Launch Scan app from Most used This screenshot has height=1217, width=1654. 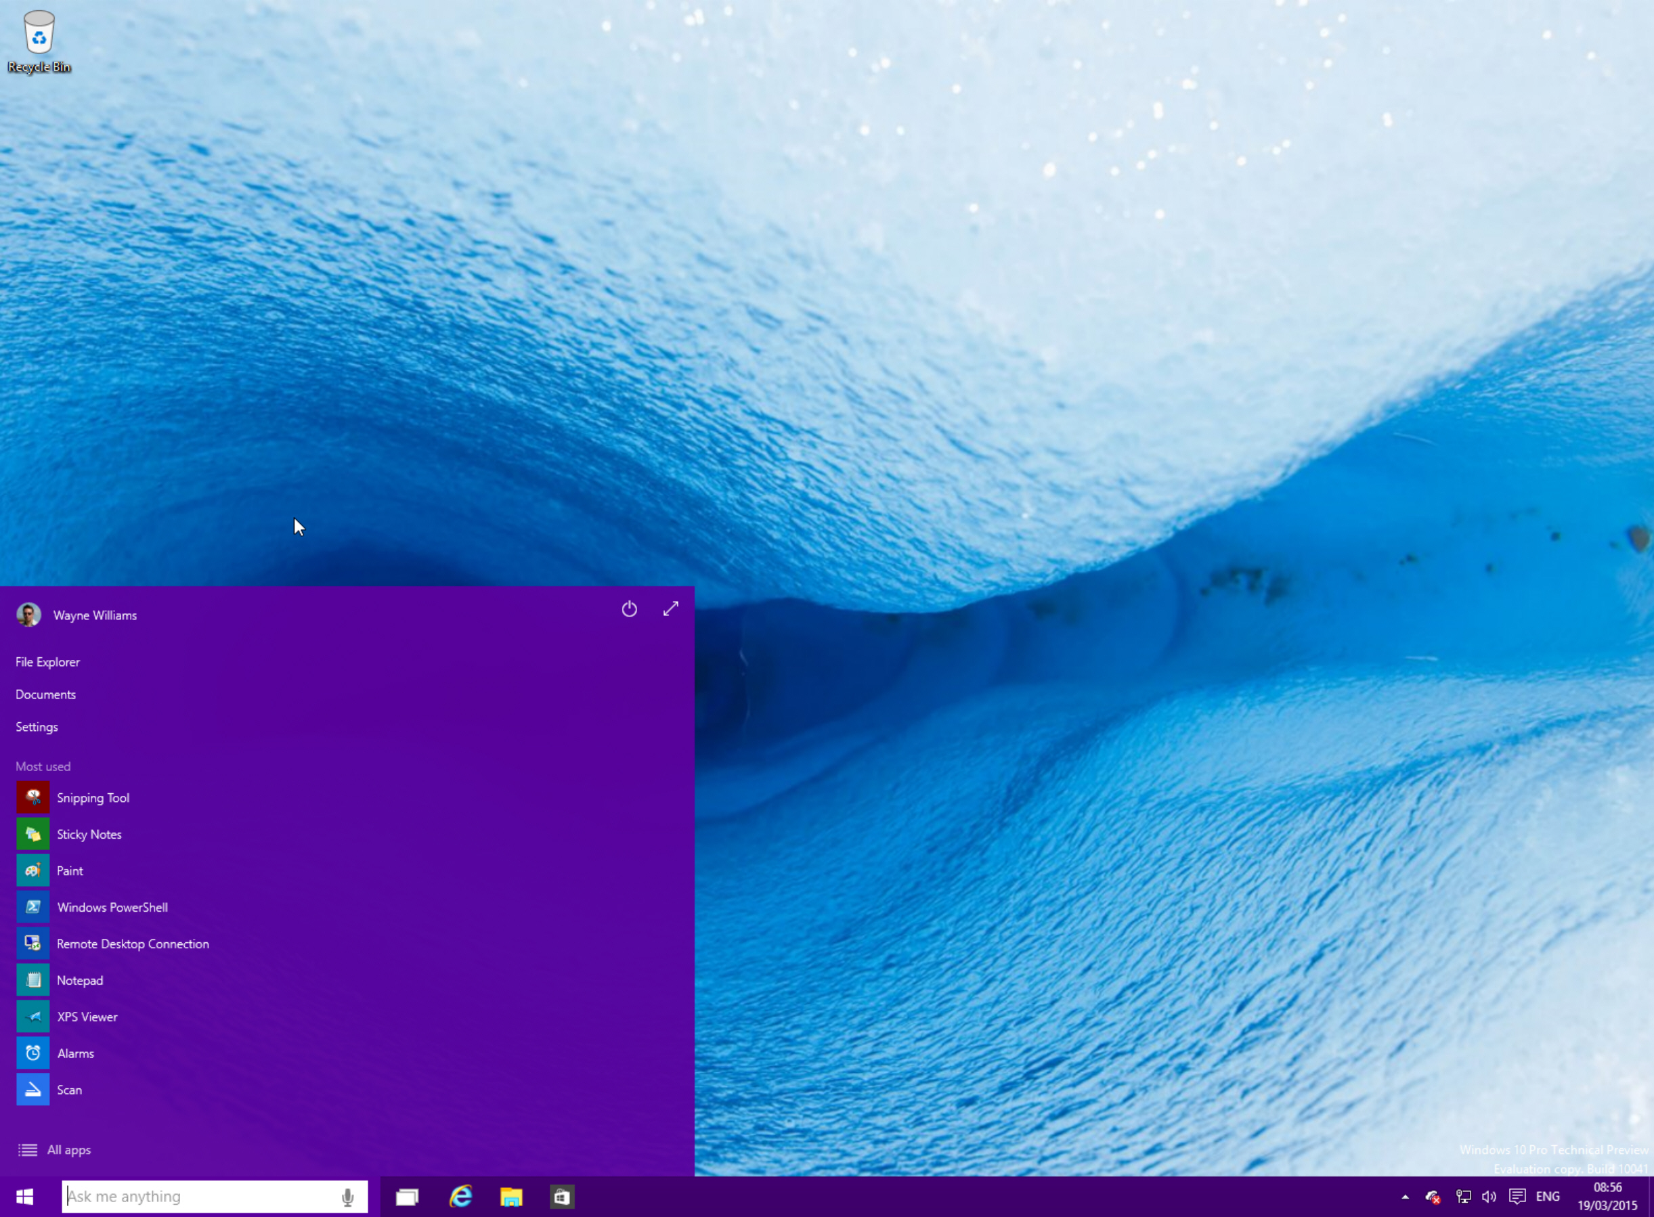tap(68, 1088)
